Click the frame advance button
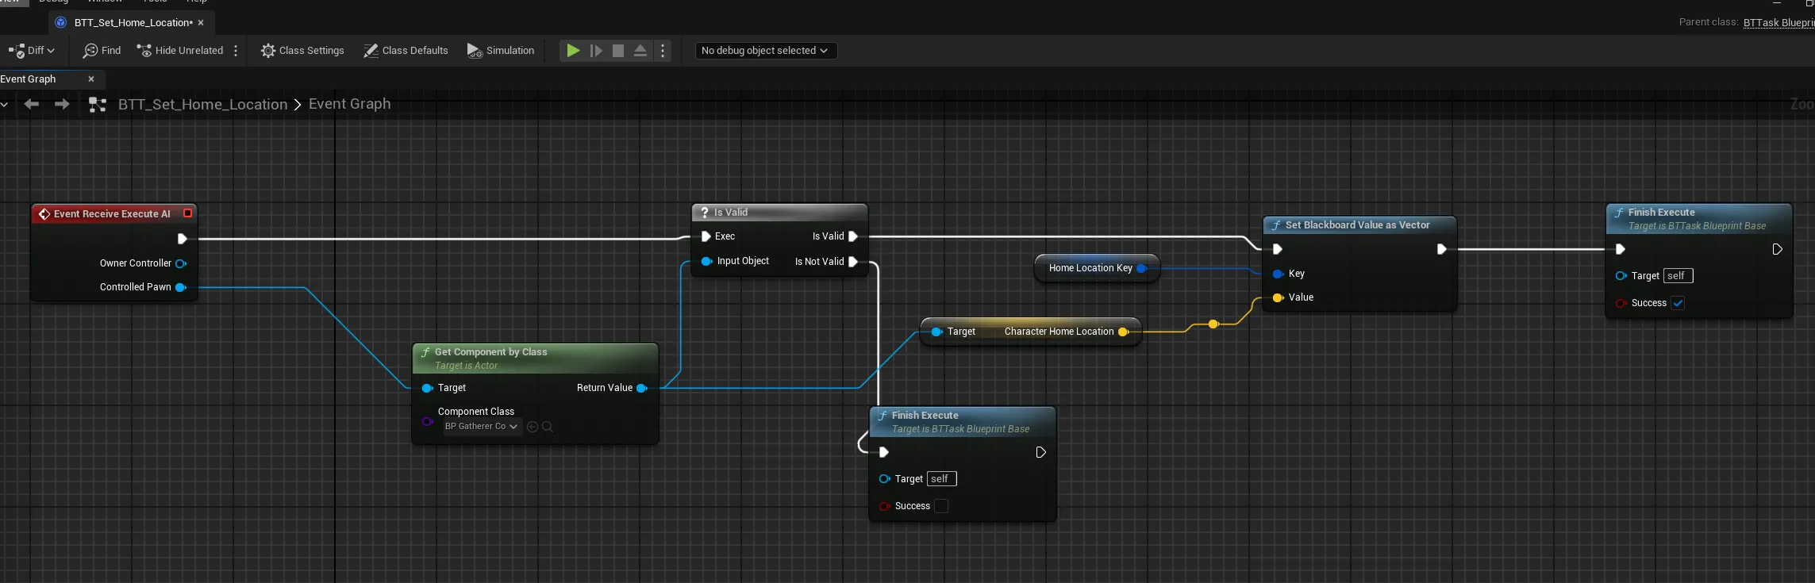1815x583 pixels. coord(596,51)
